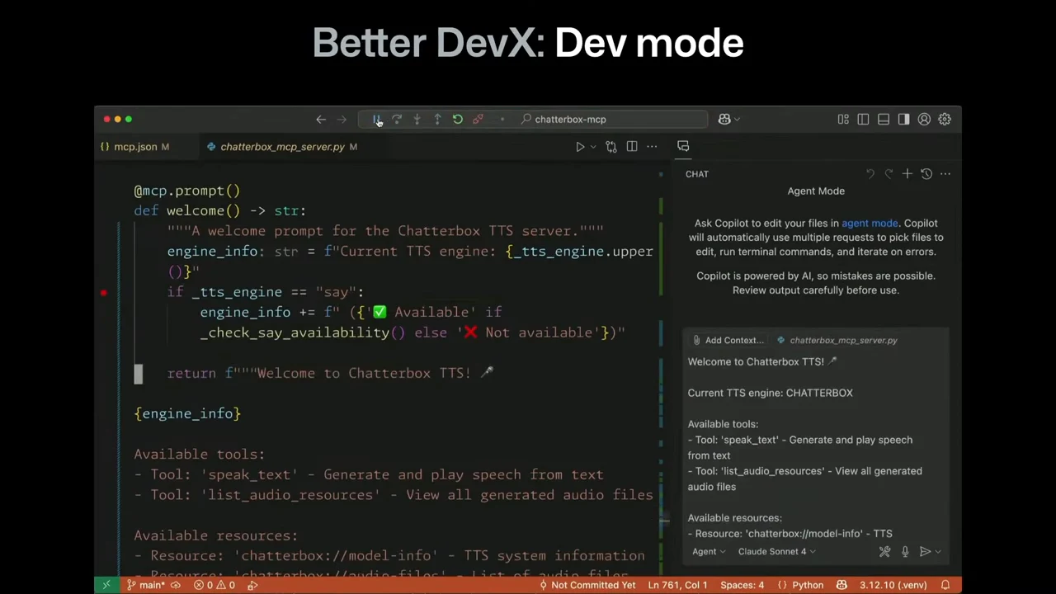
Task: Open the Accounts icon in title bar
Action: [x=924, y=120]
